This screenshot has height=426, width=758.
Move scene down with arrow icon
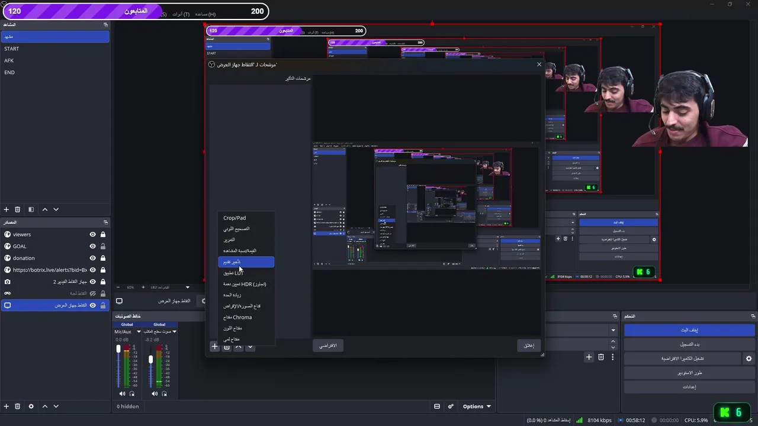click(56, 209)
